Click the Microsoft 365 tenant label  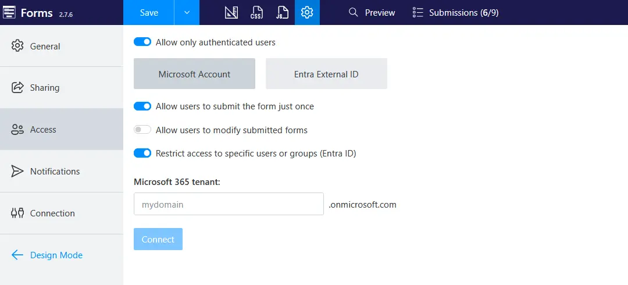177,182
